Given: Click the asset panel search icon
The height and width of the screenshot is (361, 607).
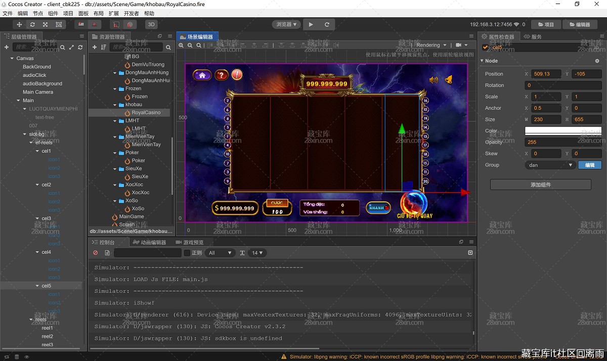Looking at the screenshot, I should coord(168,47).
